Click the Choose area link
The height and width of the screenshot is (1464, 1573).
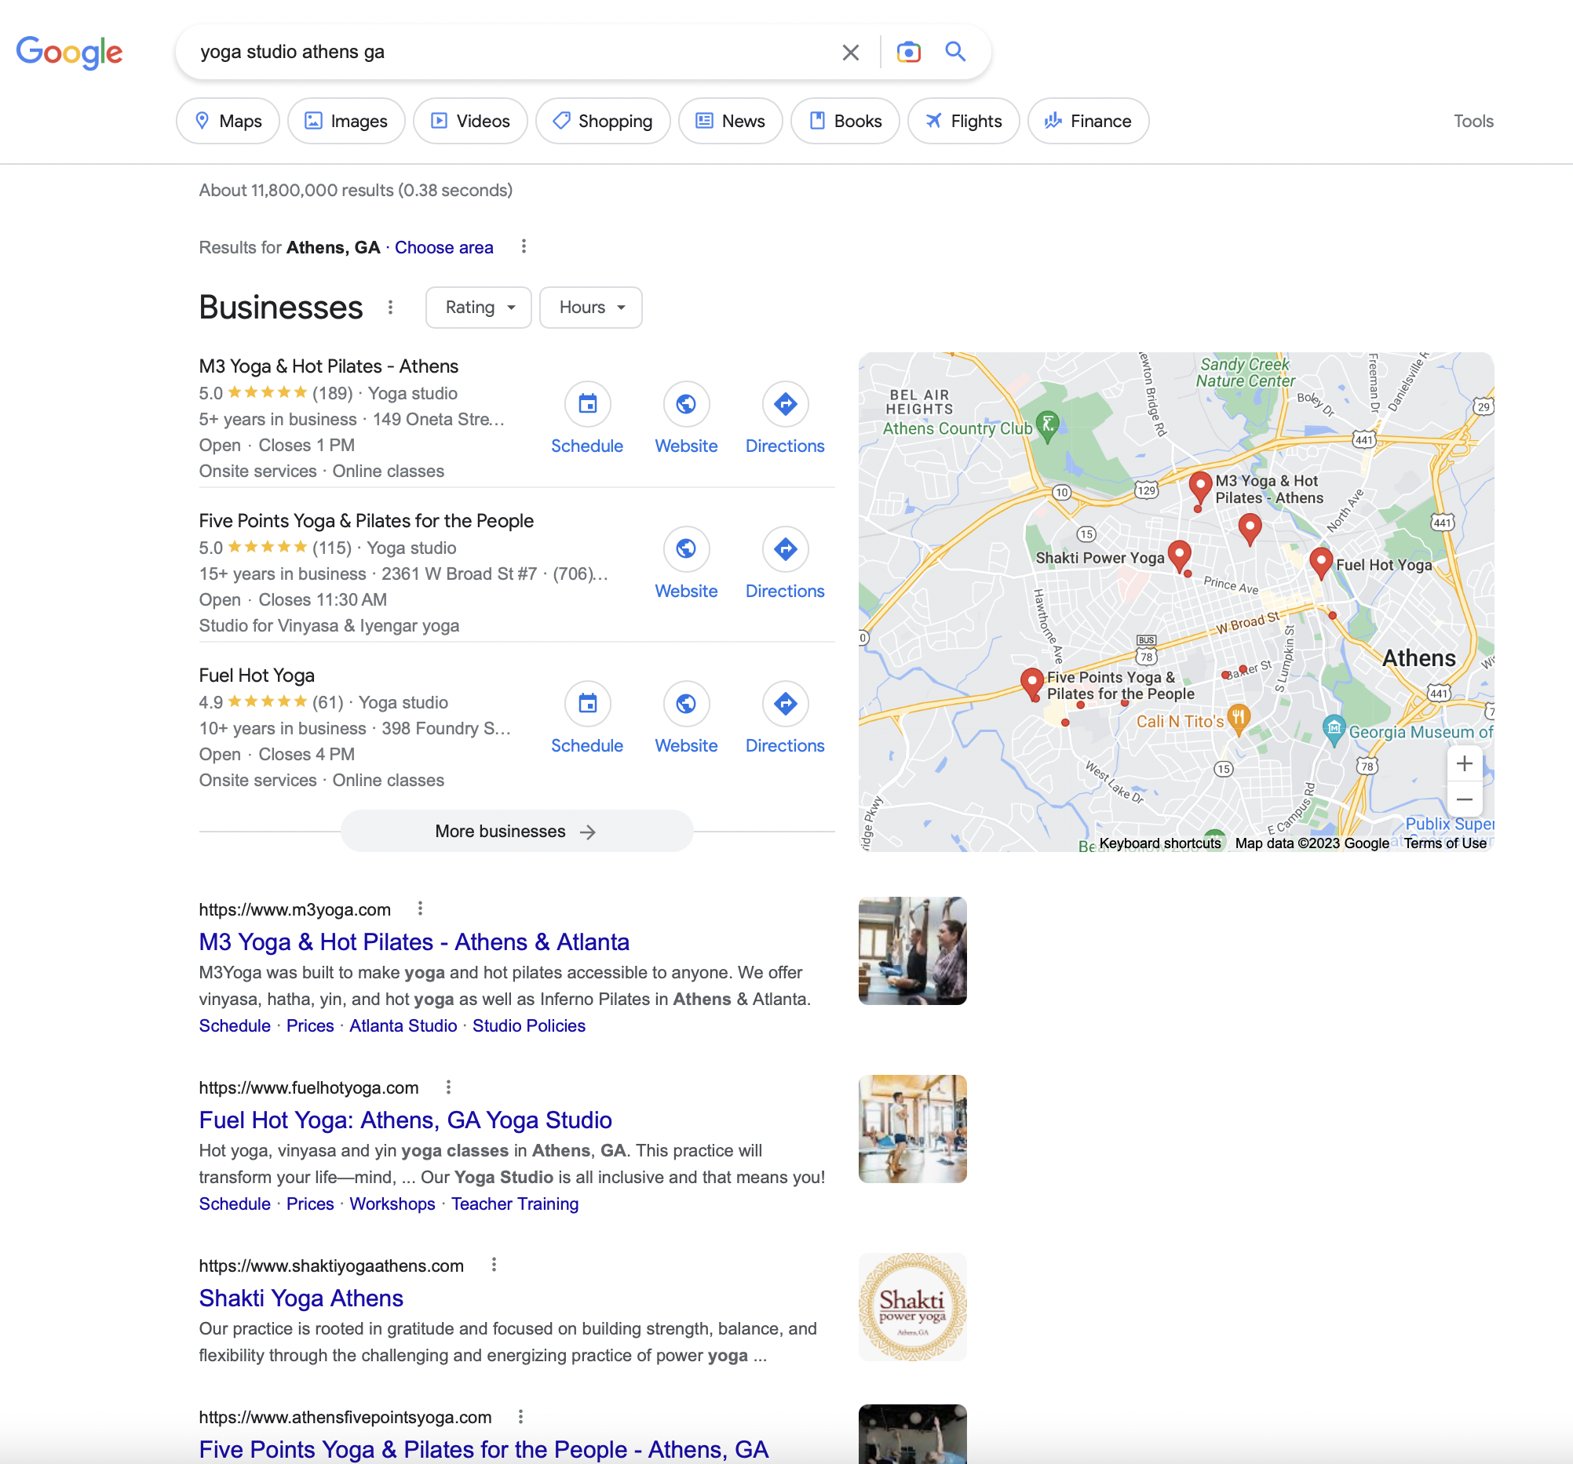[x=443, y=248]
